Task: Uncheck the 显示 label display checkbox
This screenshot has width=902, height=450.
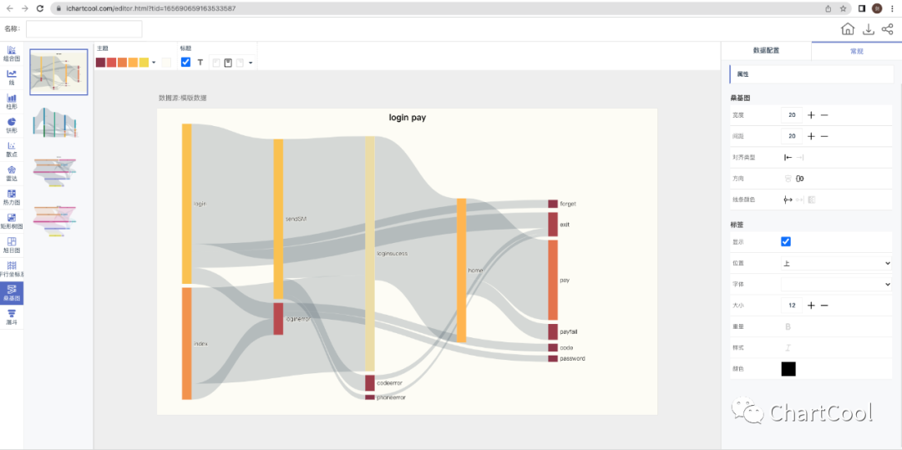Action: pos(786,242)
